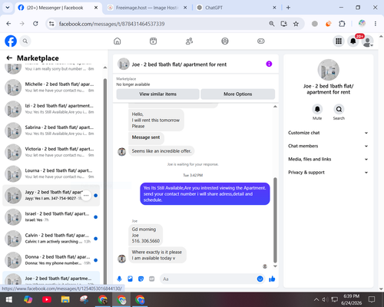Go to the Home feed icon
Screen dimensions: 384x307
[118, 41]
